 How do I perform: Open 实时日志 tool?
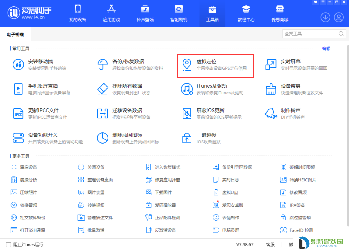pos(226,180)
